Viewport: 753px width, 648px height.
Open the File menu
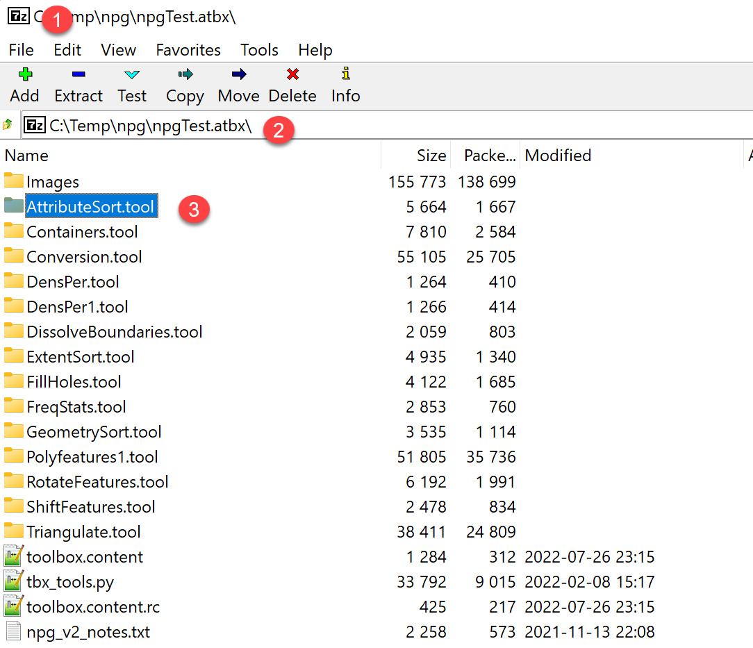(21, 49)
